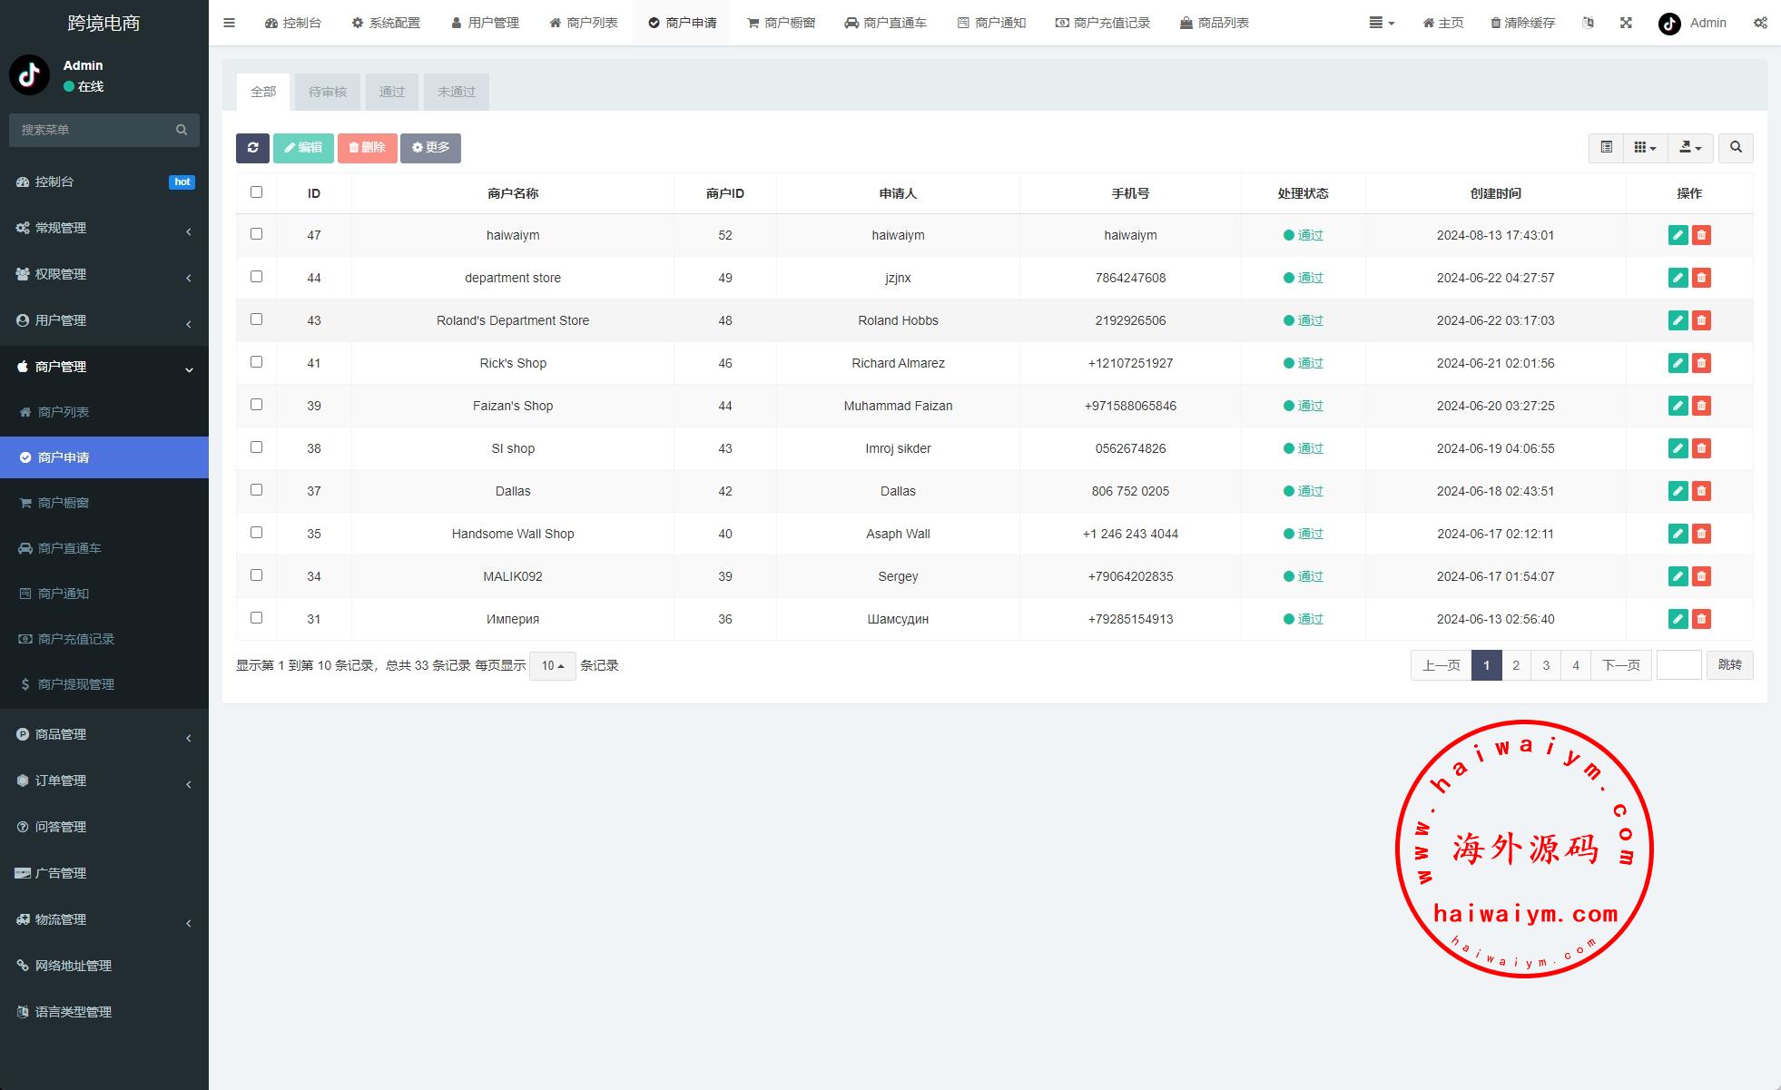The image size is (1781, 1090).
Task: Go to page 3 of results
Action: click(1546, 665)
